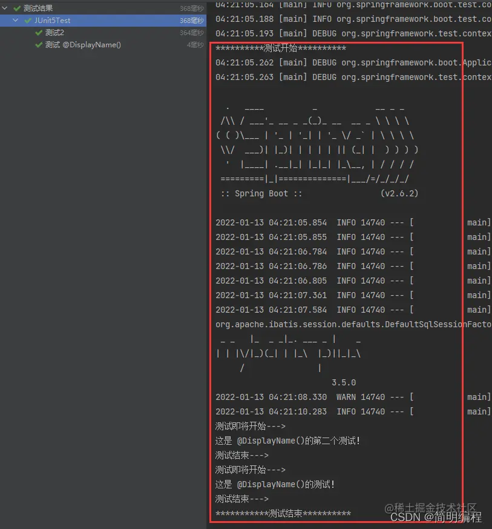This screenshot has width=492, height=529.
Task: Click the **********测试开始********** console line
Action: tap(281, 48)
